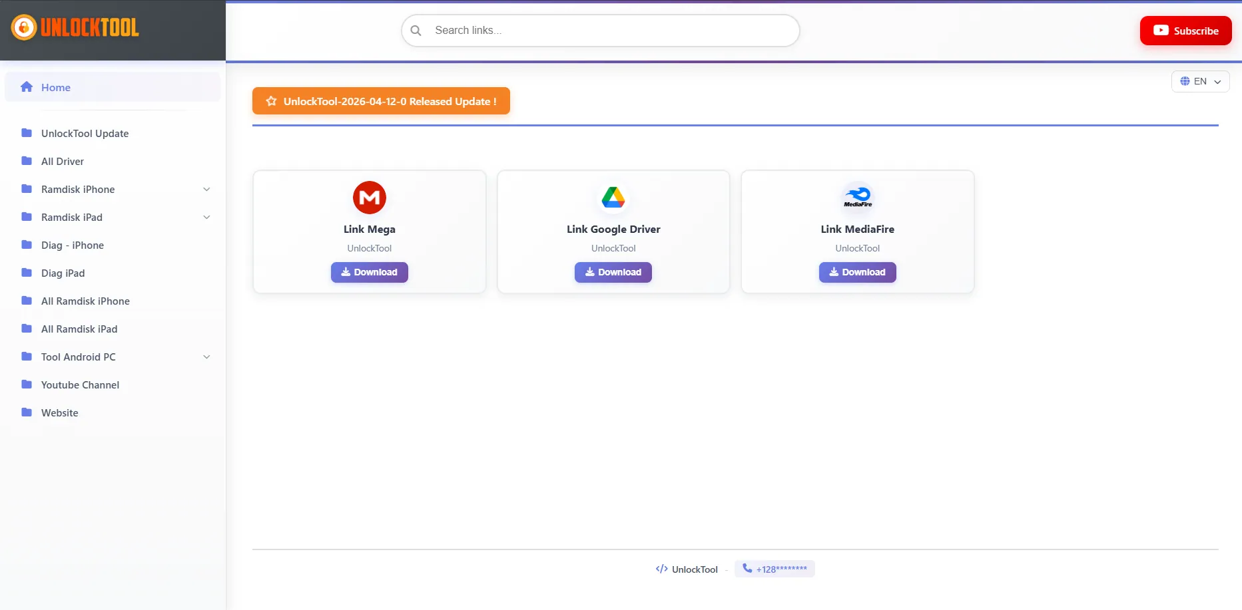
Task: Click the UnlockTool footer link
Action: (x=695, y=569)
